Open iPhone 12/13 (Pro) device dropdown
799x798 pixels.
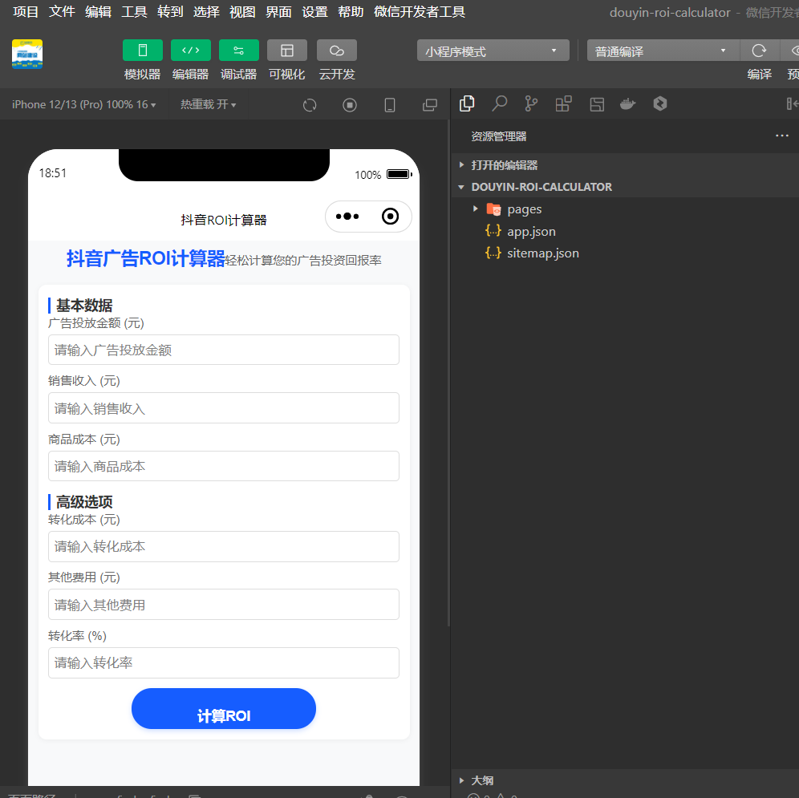84,104
